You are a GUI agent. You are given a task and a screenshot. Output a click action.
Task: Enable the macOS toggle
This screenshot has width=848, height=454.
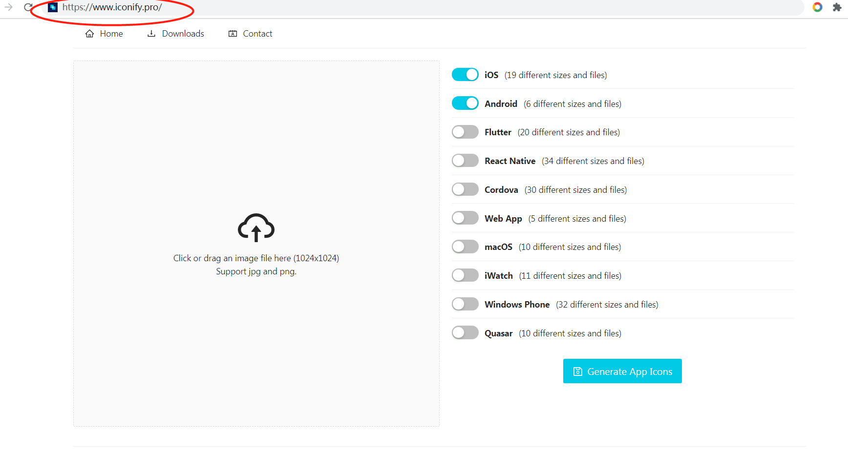tap(465, 247)
